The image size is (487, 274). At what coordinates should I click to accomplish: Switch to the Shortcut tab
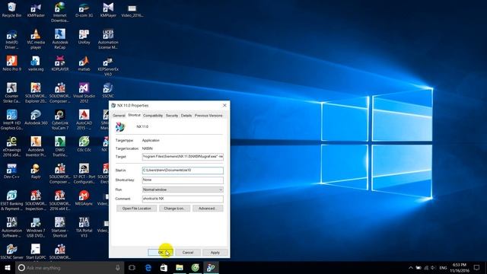(134, 115)
